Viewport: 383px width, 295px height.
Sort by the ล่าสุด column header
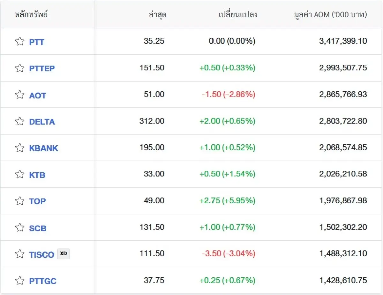coord(157,15)
